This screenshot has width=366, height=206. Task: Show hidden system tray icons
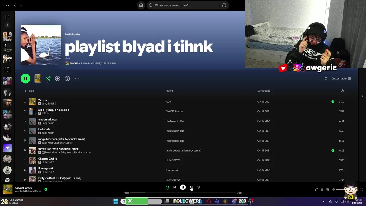click(x=324, y=201)
